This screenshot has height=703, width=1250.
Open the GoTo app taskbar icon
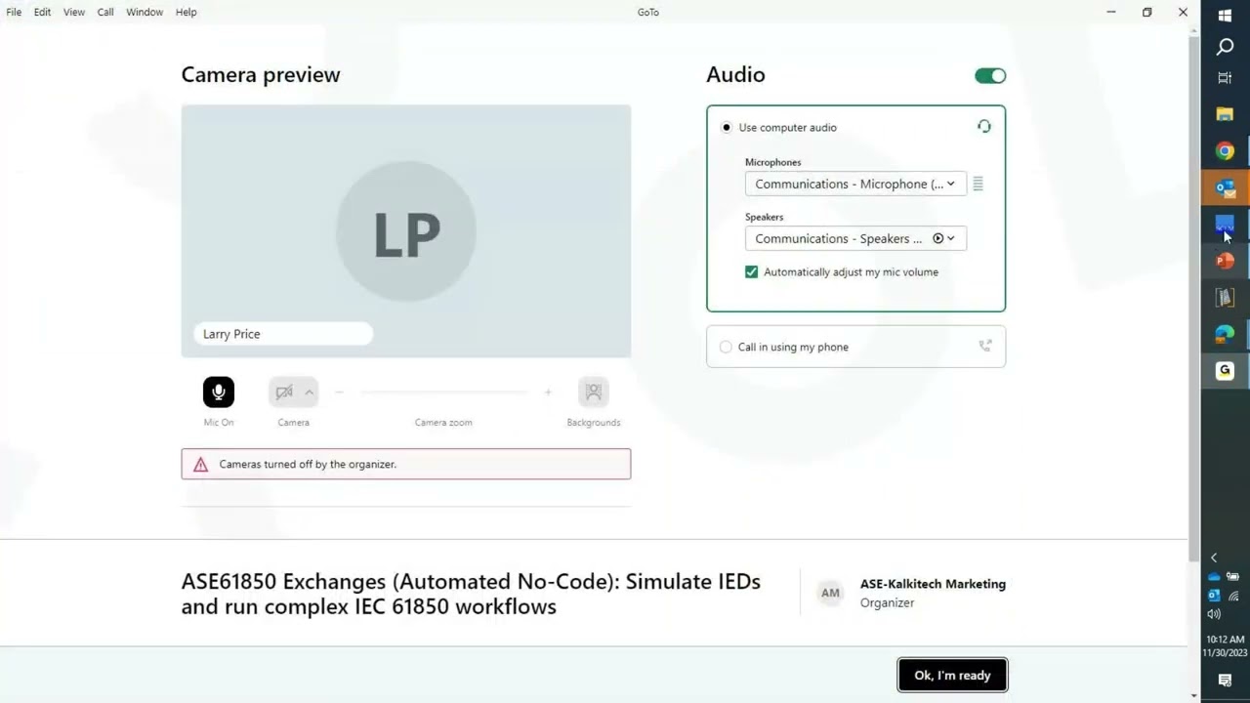(x=1225, y=371)
